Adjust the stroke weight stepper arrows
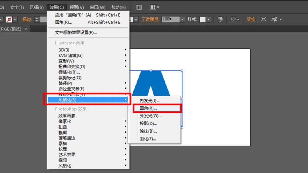The height and width of the screenshot is (173, 308). click(37, 19)
